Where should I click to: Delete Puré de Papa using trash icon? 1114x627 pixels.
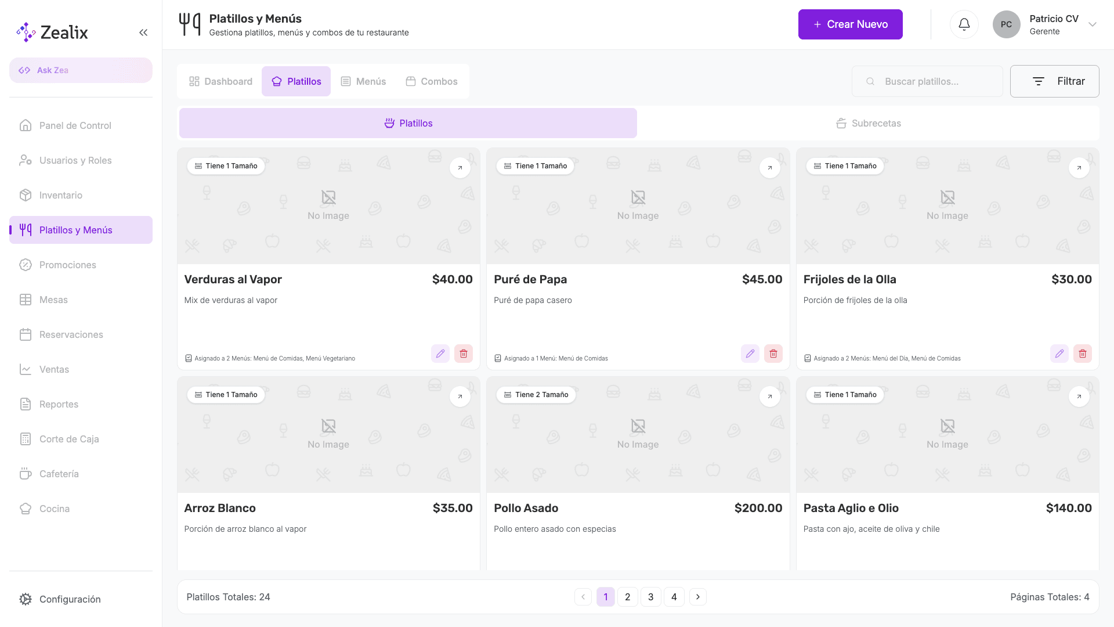[773, 354]
